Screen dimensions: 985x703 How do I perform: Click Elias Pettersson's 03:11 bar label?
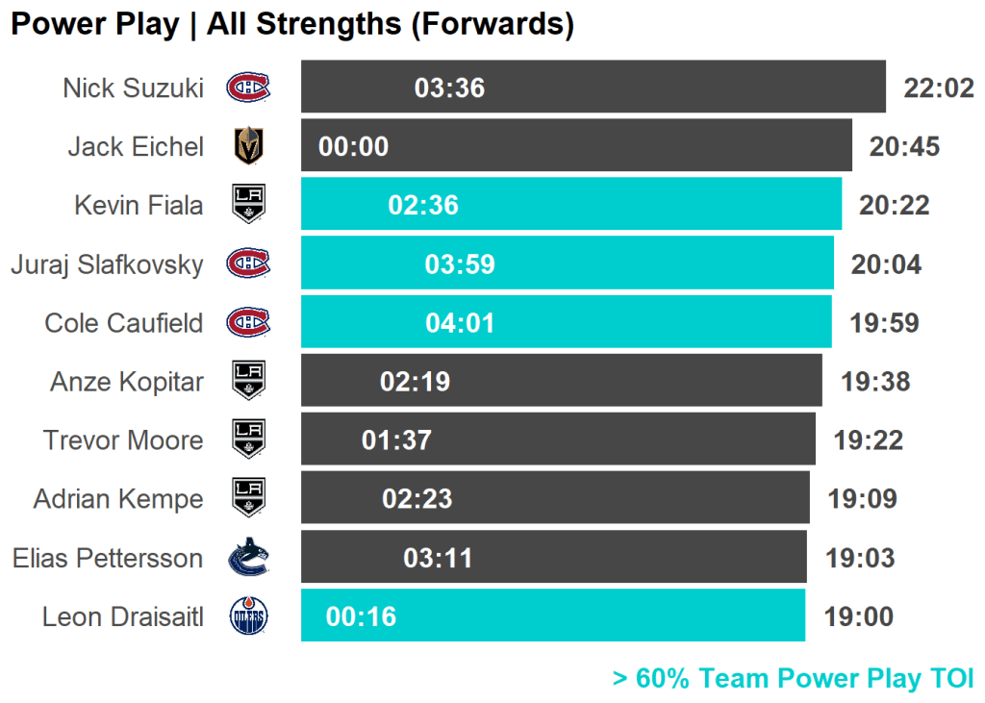(x=438, y=558)
